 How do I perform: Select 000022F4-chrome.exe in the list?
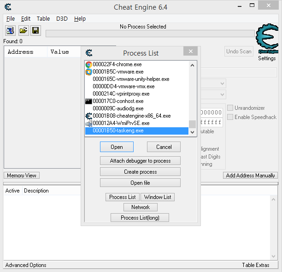tap(137, 64)
